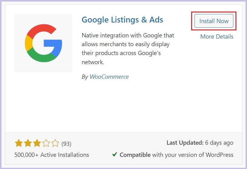Click the third filled gold star
This screenshot has height=169, width=247.
click(37, 143)
